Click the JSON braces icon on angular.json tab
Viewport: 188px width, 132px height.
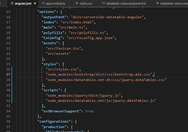12,3
